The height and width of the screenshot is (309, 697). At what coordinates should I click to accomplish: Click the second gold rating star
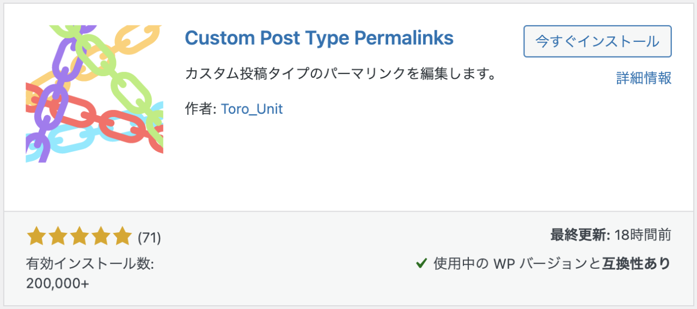[x=58, y=237]
